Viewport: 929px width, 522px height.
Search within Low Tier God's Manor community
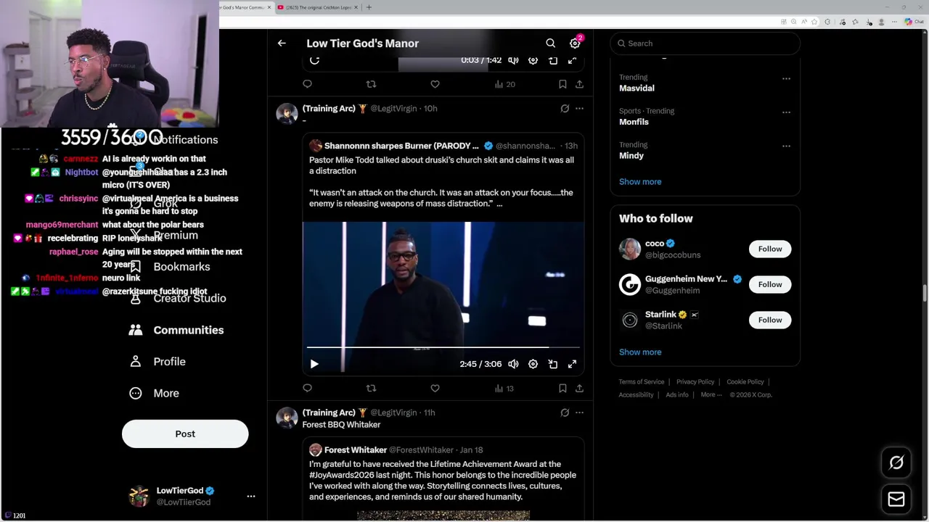point(551,43)
